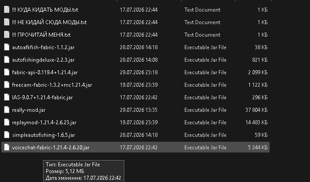Click the voicechat-fabric jar file icon
The width and height of the screenshot is (310, 182).
coord(7,147)
